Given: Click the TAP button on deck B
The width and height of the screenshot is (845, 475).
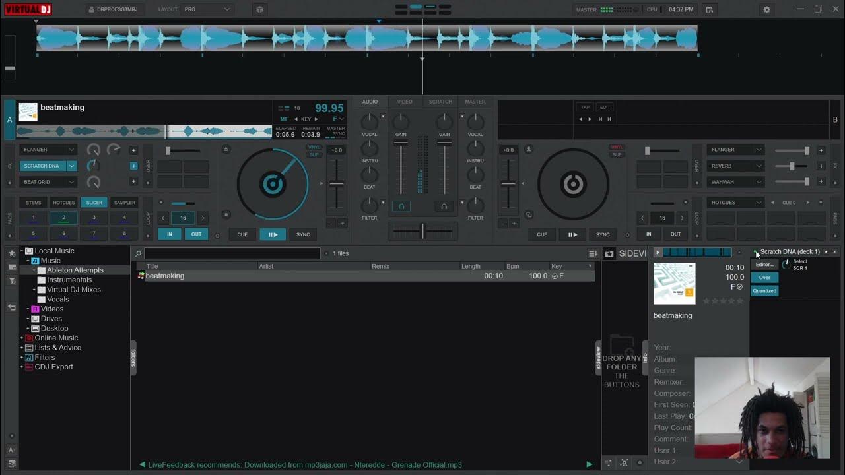Looking at the screenshot, I should pos(585,107).
